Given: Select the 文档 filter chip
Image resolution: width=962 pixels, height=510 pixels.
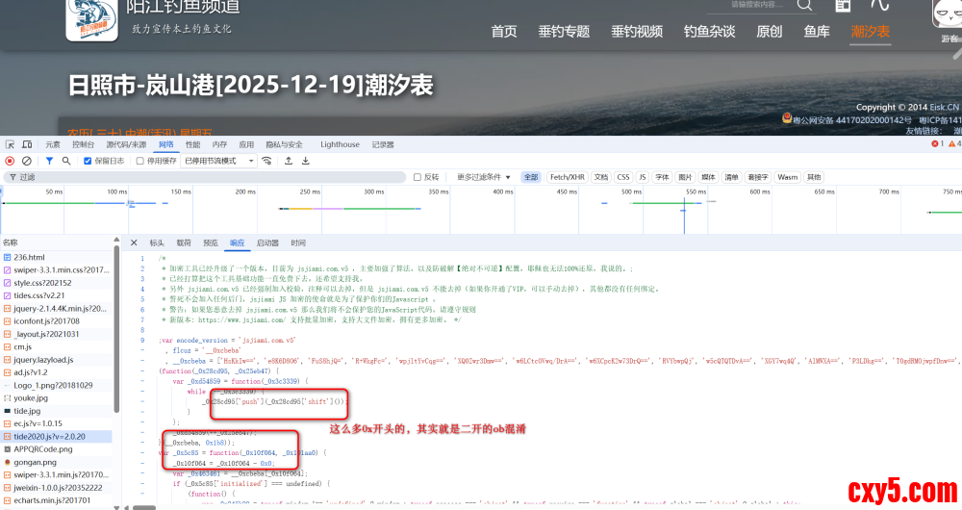Looking at the screenshot, I should 600,177.
